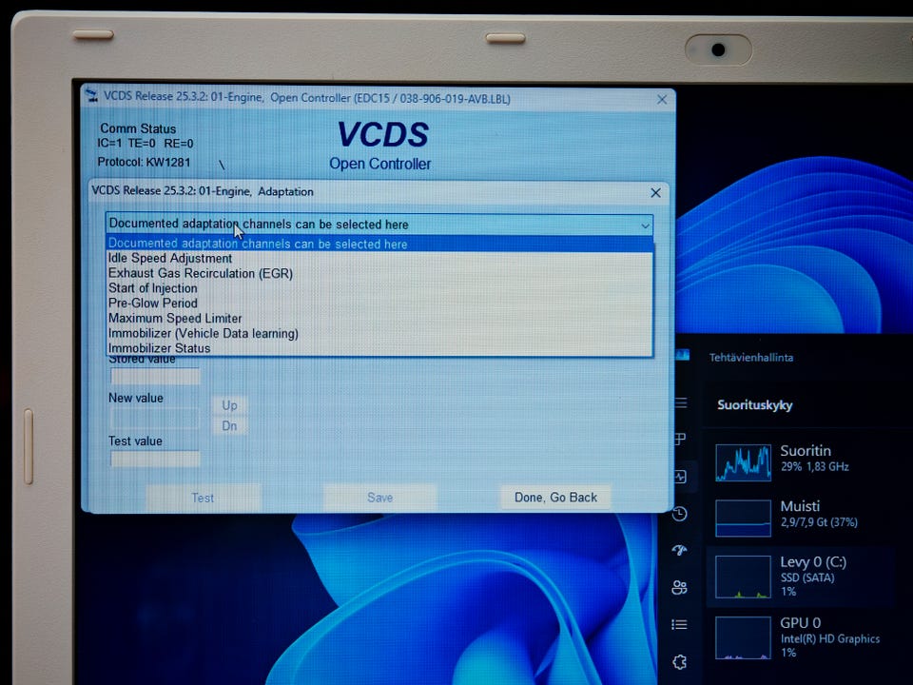This screenshot has height=685, width=913.
Task: Open Services puzzle icon in Task Manager
Action: tap(679, 662)
